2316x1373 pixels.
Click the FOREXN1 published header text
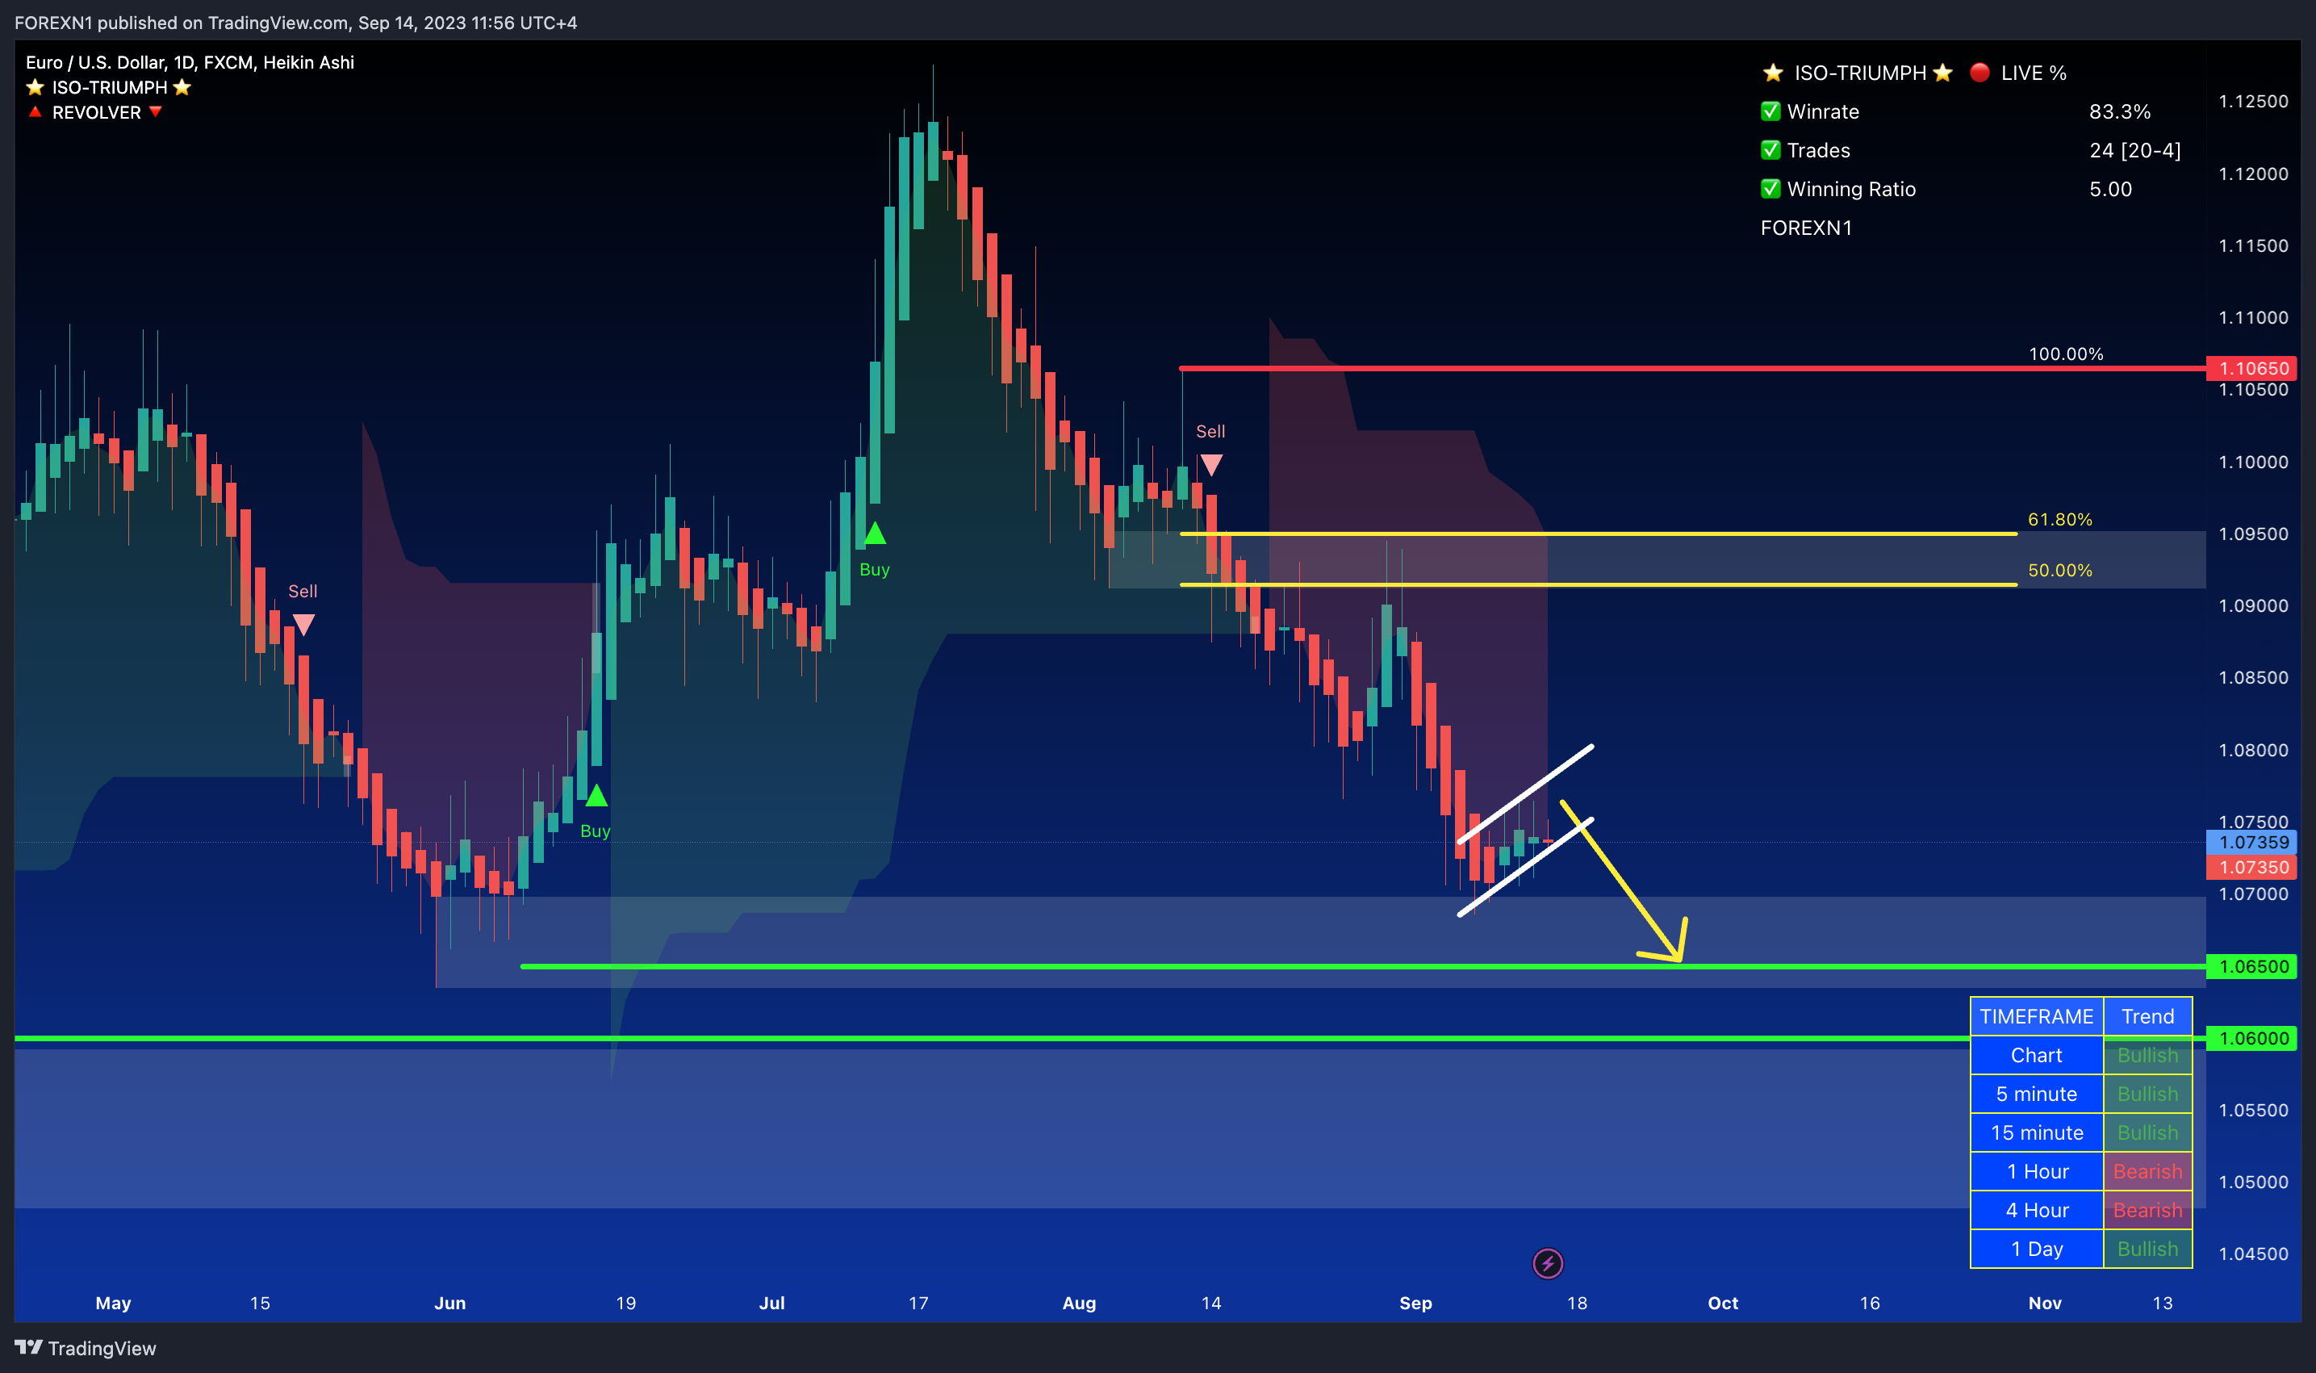tap(296, 23)
